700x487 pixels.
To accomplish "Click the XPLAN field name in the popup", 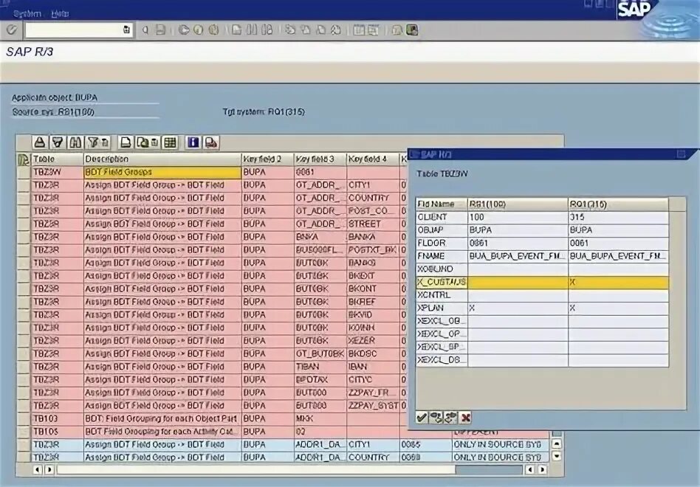I will coord(442,308).
